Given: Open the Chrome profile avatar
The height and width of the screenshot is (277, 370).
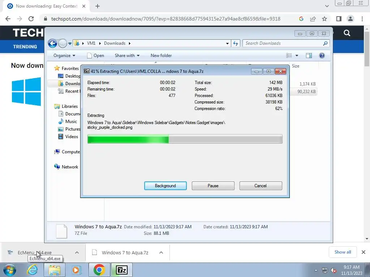Looking at the screenshot, I should pos(350,19).
